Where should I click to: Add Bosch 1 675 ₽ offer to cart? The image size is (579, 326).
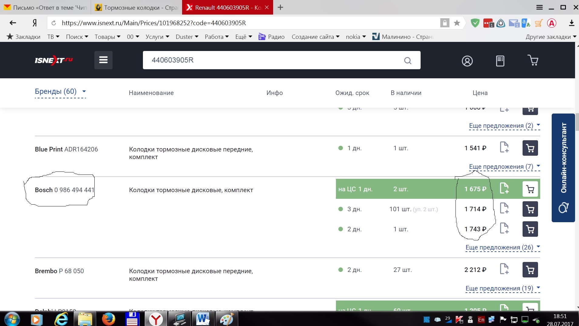[530, 189]
